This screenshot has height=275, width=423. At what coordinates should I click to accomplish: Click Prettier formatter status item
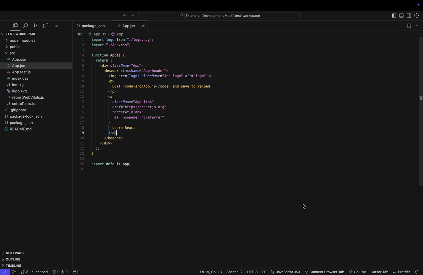[402, 272]
